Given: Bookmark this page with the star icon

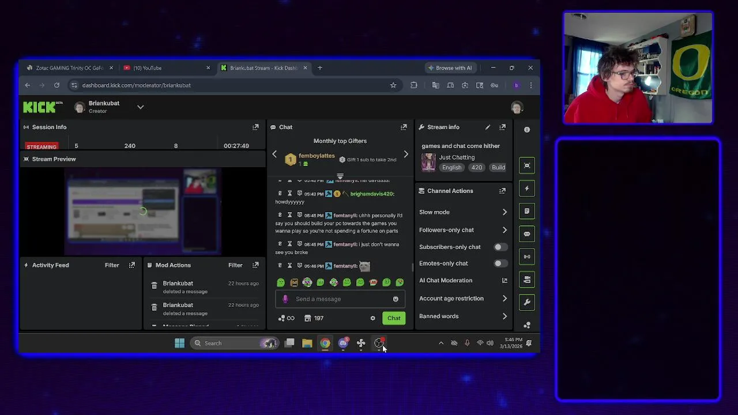Looking at the screenshot, I should (393, 85).
